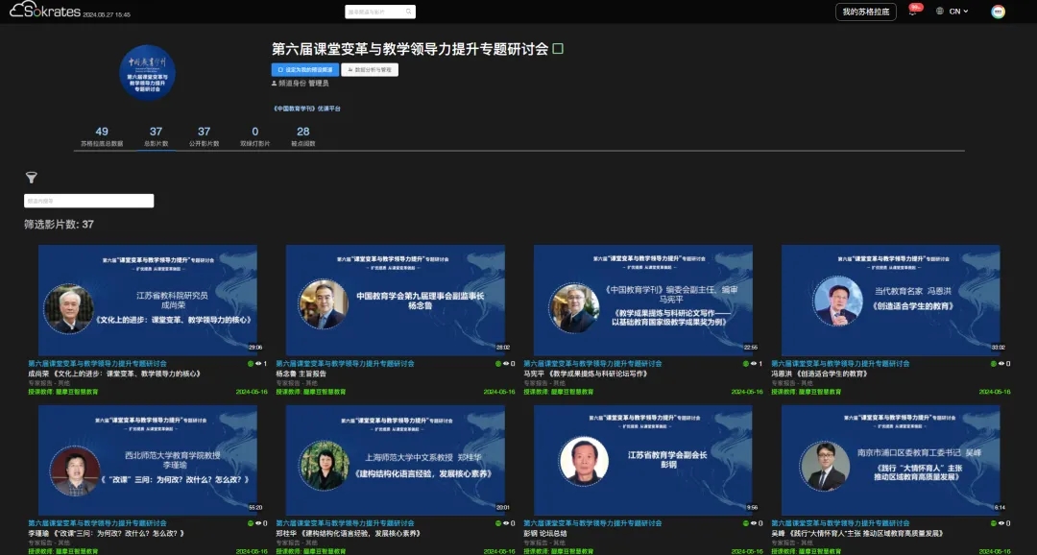The image size is (1037, 555).
Task: Click the top channel search field
Action: pyautogui.click(x=380, y=12)
